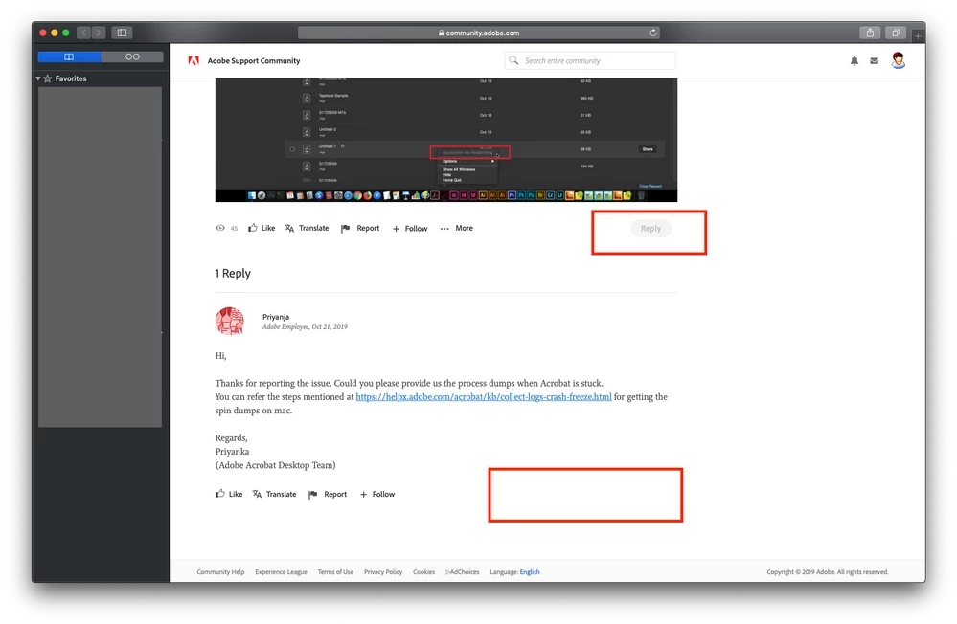Click the search magnifier icon
957x624 pixels.
click(513, 60)
